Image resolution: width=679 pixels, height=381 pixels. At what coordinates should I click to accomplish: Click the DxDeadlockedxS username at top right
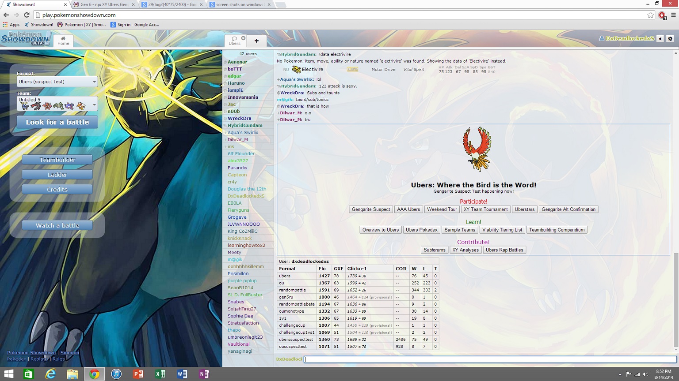tap(629, 38)
